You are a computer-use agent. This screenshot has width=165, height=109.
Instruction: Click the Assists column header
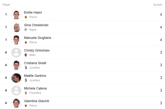coord(158,5)
